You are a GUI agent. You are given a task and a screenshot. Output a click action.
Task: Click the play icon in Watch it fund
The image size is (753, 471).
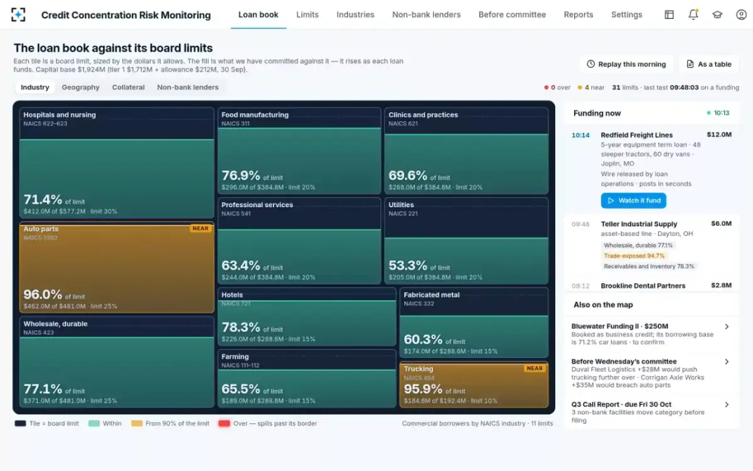(611, 200)
